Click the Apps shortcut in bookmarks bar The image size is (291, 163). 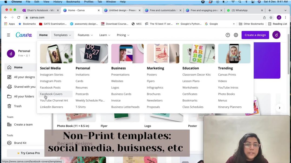[9, 24]
